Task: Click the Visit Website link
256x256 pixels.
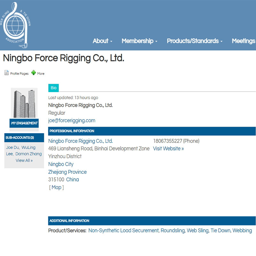Action: (168, 149)
